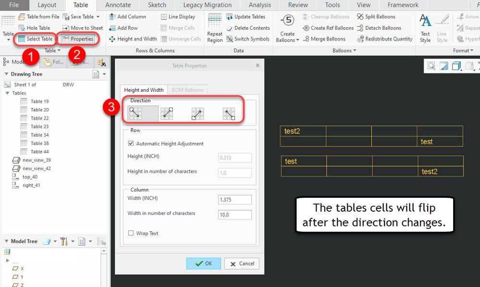The width and height of the screenshot is (480, 287).
Task: Switch to the Sketch tab
Action: 157,5
